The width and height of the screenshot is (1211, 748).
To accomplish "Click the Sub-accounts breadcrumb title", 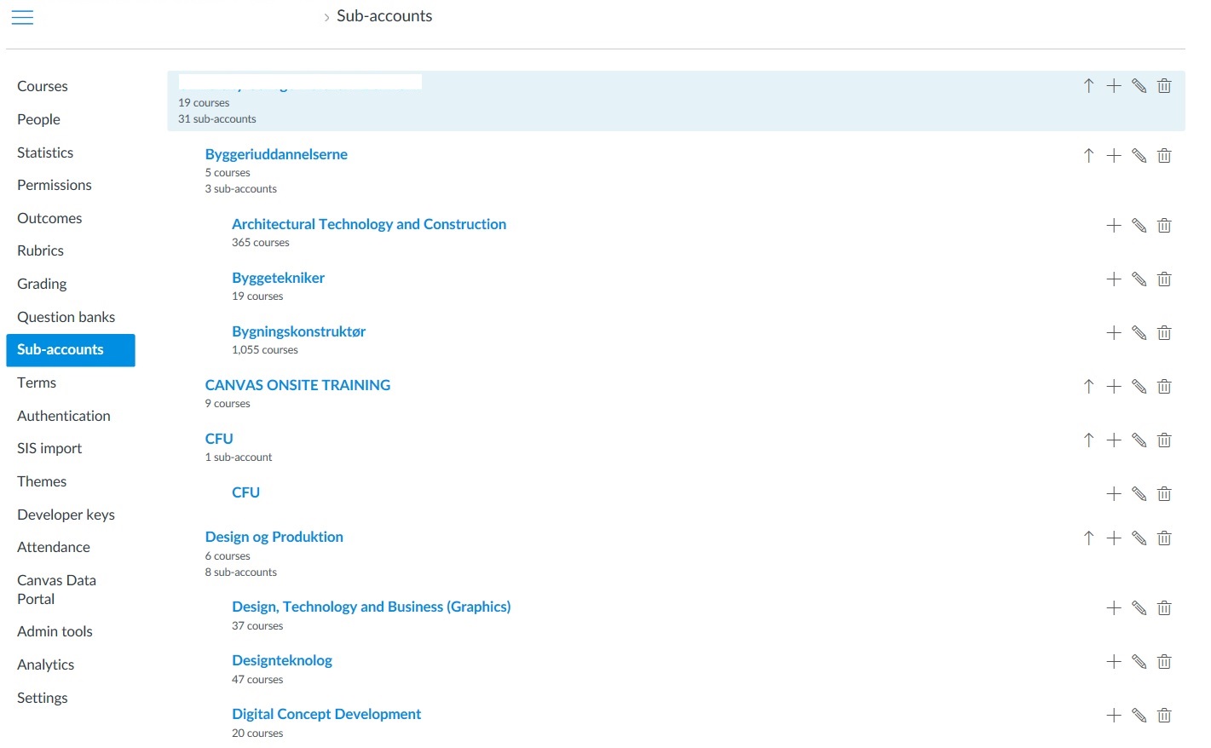I will click(x=383, y=16).
